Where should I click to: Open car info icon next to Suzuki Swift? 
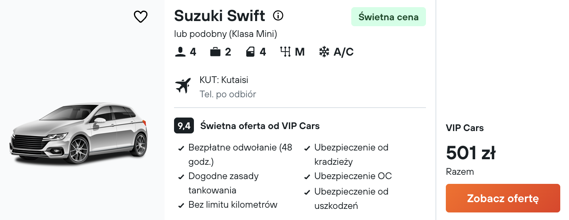[x=278, y=16]
